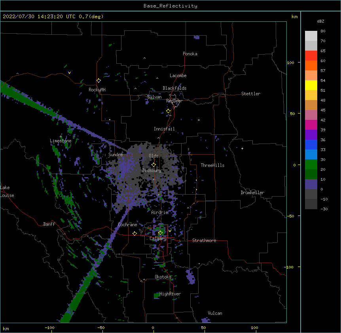Select the light blue 33 dBZ swatch
The width and height of the screenshot is (341, 333).
pyautogui.click(x=311, y=154)
